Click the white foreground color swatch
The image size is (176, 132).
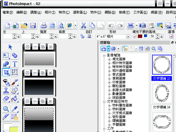click(x=6, y=126)
